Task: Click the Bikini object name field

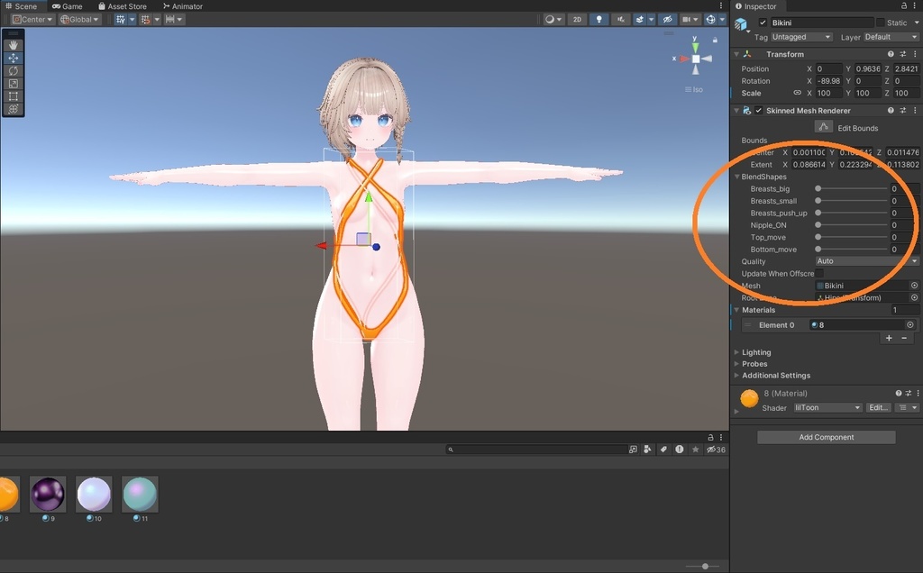Action: (822, 23)
